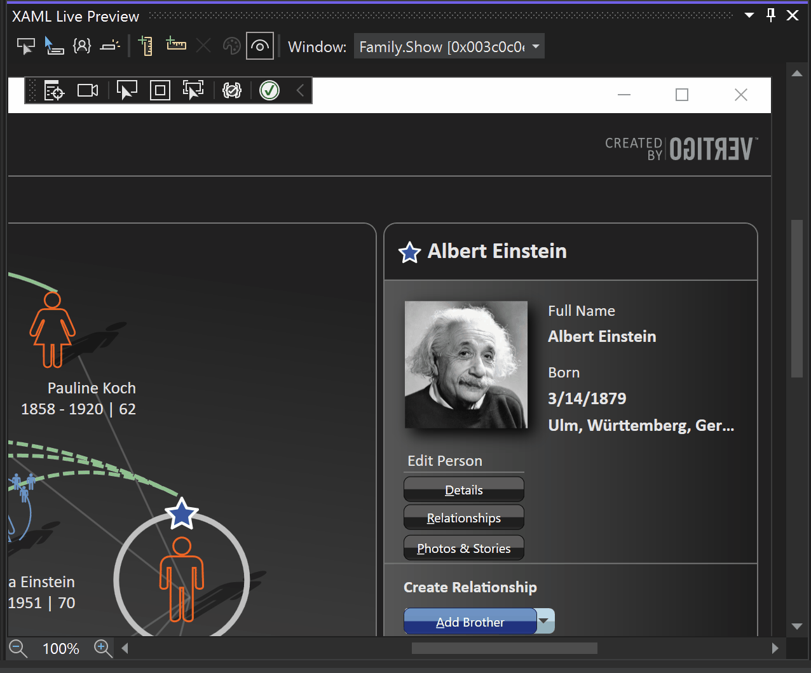Click the partially visible 'a Einstein' label

click(42, 581)
